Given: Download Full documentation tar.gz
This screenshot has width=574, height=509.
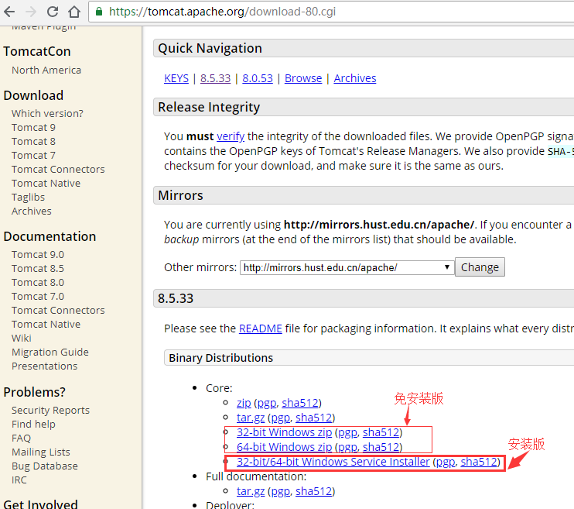Looking at the screenshot, I should (251, 491).
